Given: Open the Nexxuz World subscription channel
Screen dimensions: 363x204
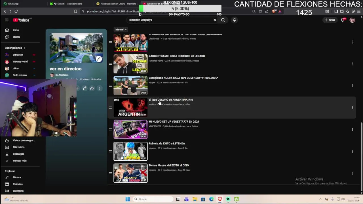Looking at the screenshot, I should pyautogui.click(x=20, y=61).
